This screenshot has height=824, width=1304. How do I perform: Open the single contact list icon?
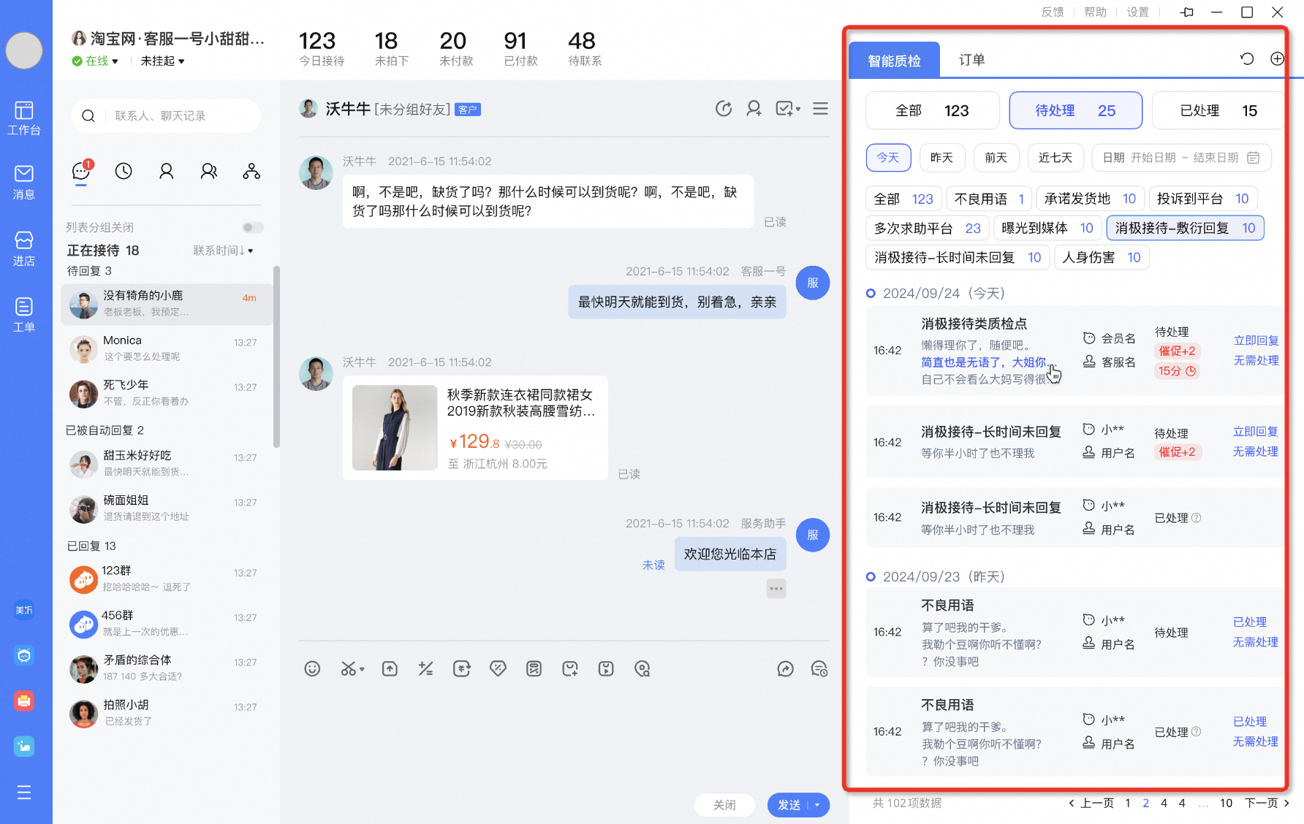166,171
